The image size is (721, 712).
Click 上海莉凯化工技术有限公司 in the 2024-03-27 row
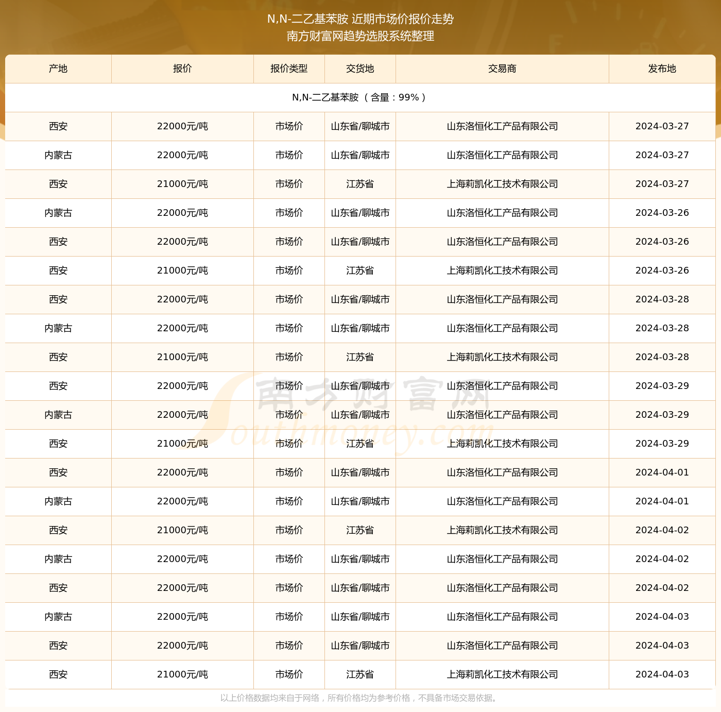[x=502, y=184]
